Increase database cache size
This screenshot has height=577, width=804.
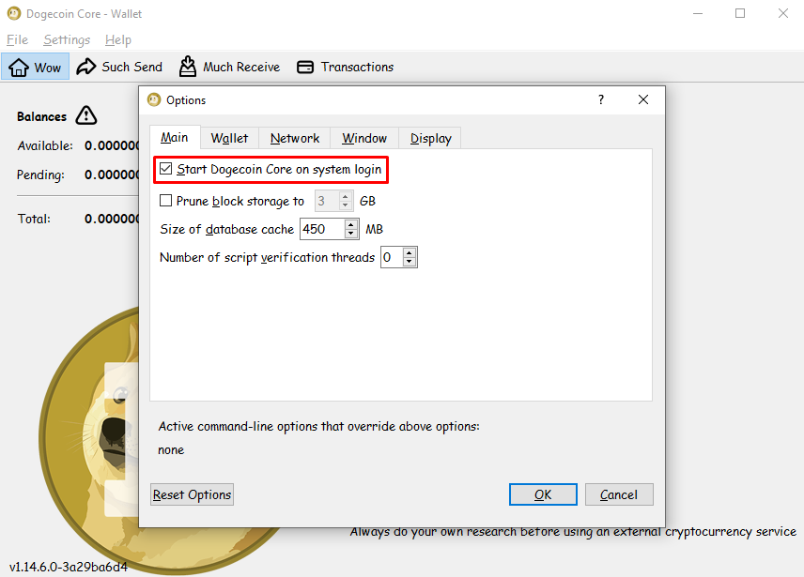click(351, 224)
